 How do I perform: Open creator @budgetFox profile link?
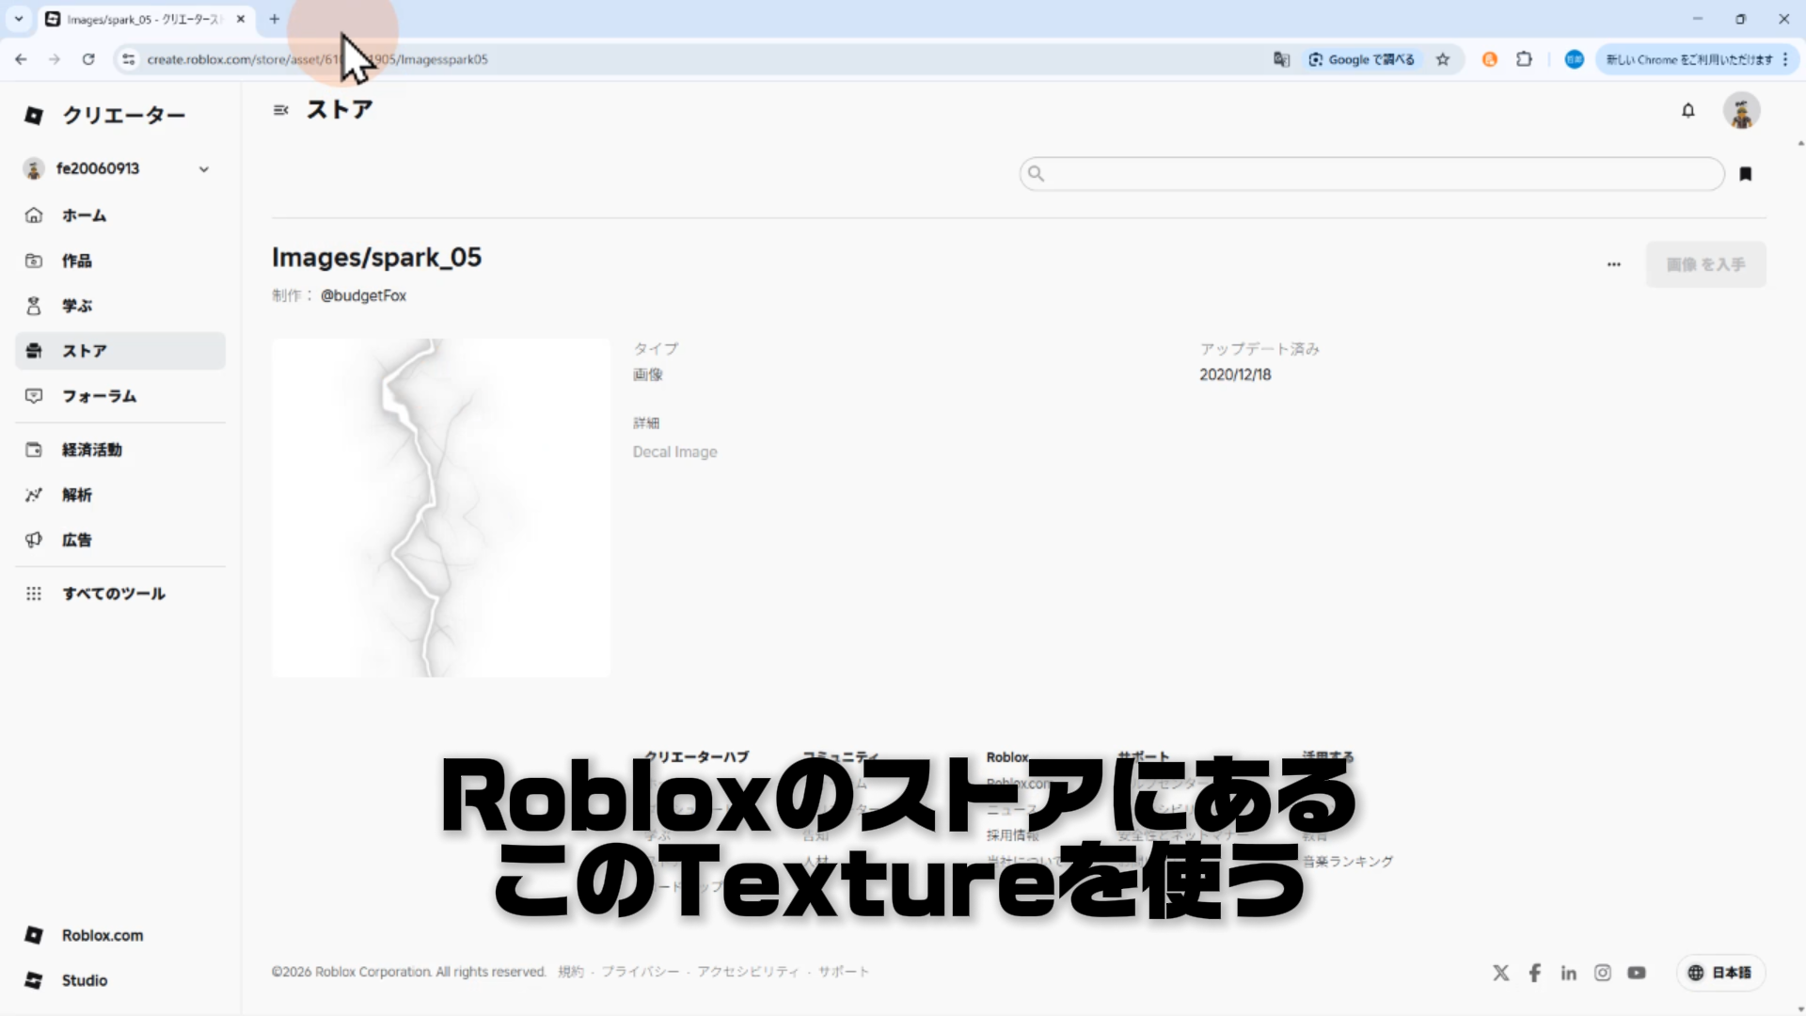click(x=363, y=295)
